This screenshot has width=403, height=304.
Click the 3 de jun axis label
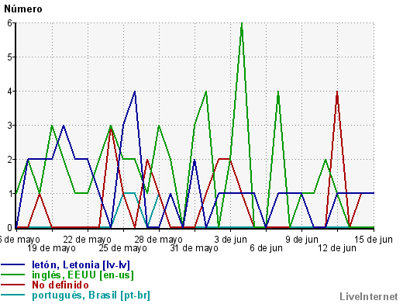coord(230,240)
